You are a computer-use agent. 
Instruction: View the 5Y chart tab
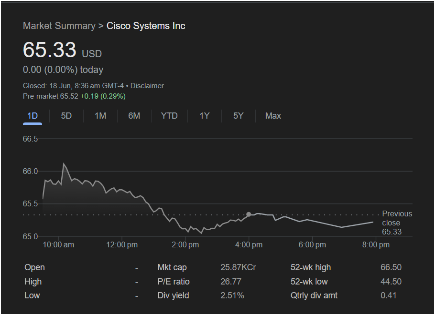tap(239, 116)
